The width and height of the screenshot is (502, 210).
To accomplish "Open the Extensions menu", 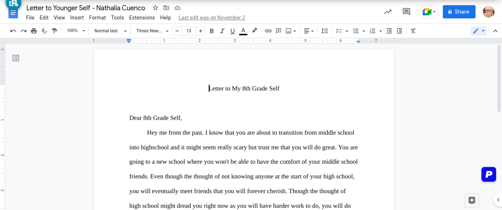I will pyautogui.click(x=142, y=18).
